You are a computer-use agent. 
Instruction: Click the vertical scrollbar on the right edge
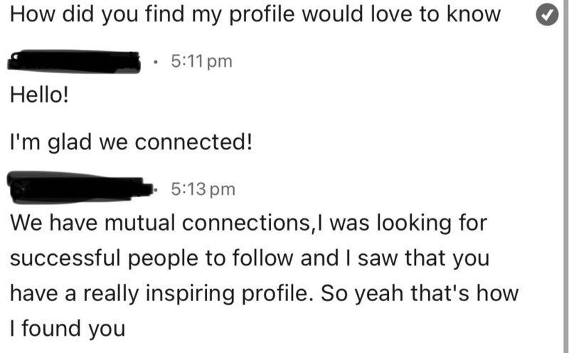565,176
